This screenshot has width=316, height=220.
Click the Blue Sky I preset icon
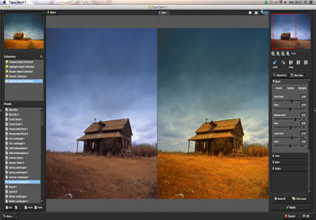pos(6,110)
